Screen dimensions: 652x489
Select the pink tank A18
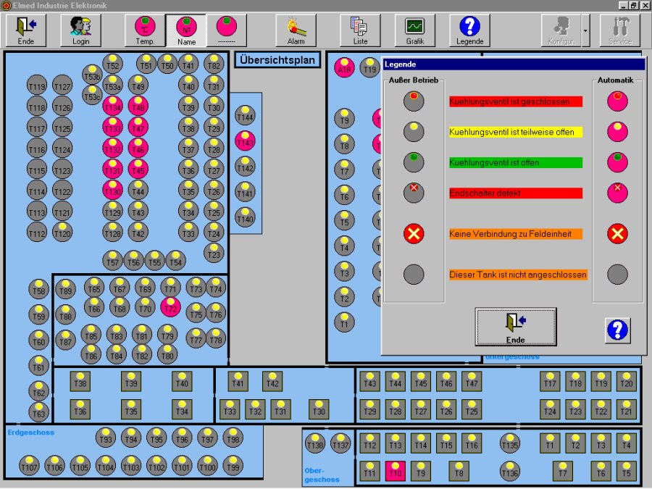coord(343,69)
